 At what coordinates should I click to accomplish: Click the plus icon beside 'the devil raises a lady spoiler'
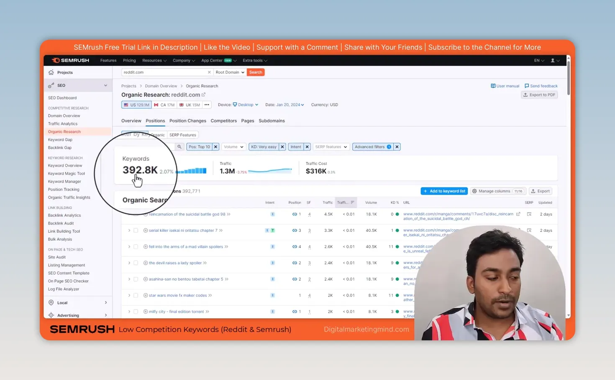[146, 263]
